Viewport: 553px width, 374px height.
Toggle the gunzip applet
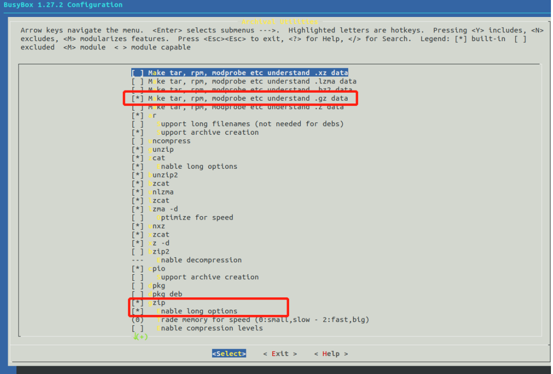click(x=152, y=149)
